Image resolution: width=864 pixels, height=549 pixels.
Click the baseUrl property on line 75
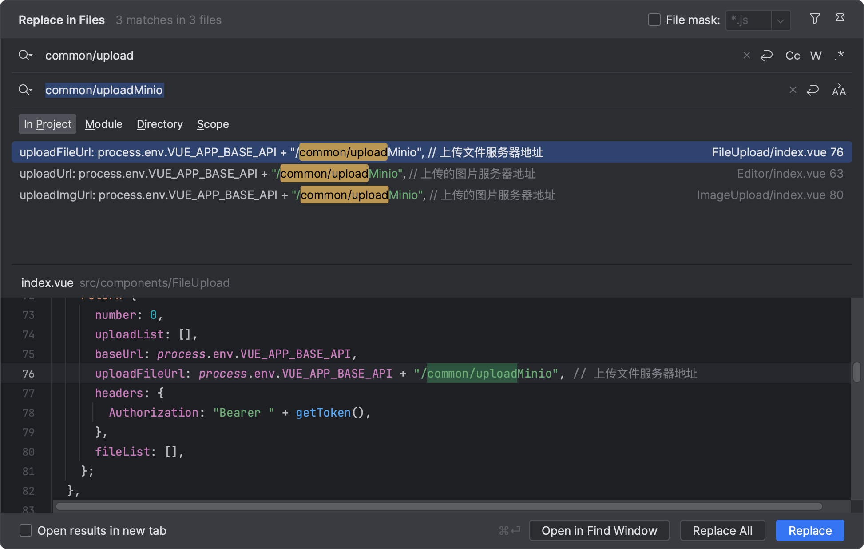click(119, 354)
